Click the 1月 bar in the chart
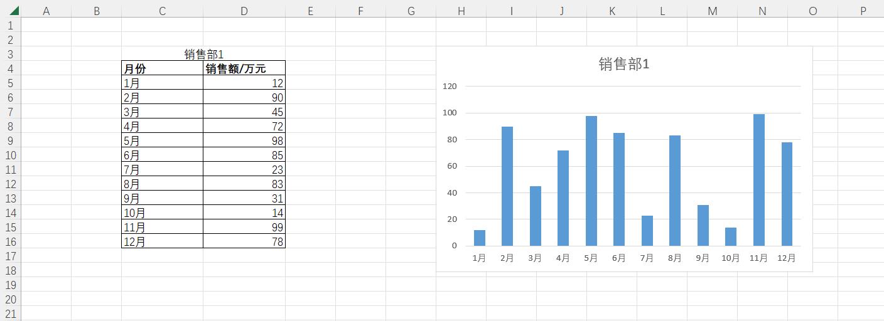The height and width of the screenshot is (321, 884). tap(480, 238)
